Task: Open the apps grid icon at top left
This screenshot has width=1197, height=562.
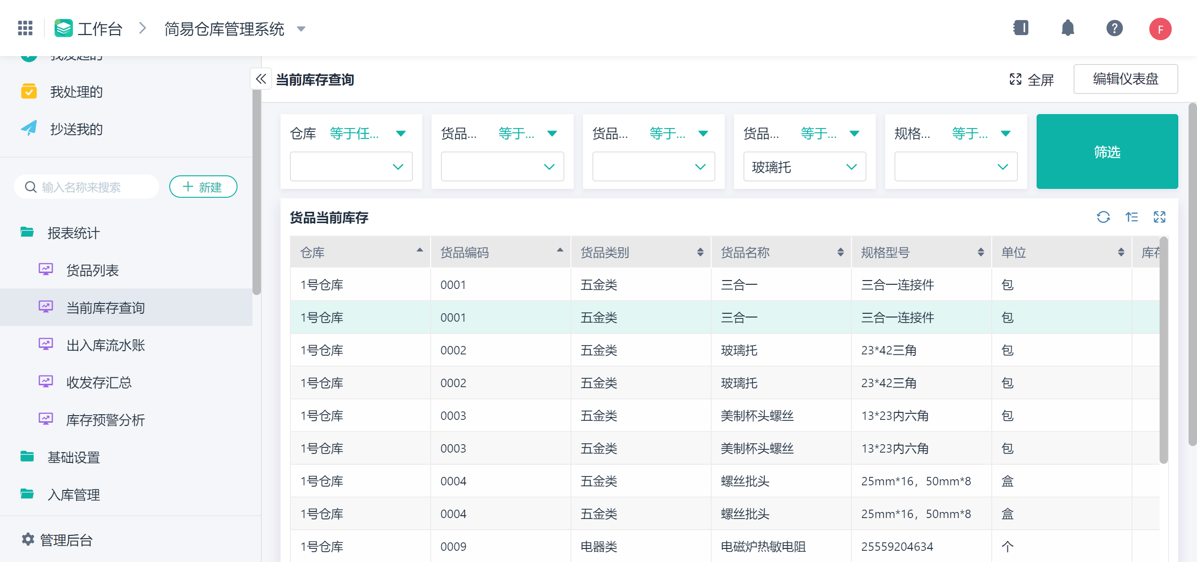Action: pos(25,28)
